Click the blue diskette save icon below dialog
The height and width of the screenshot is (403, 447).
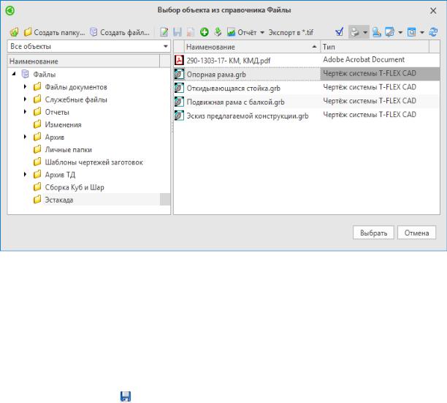pos(126,396)
